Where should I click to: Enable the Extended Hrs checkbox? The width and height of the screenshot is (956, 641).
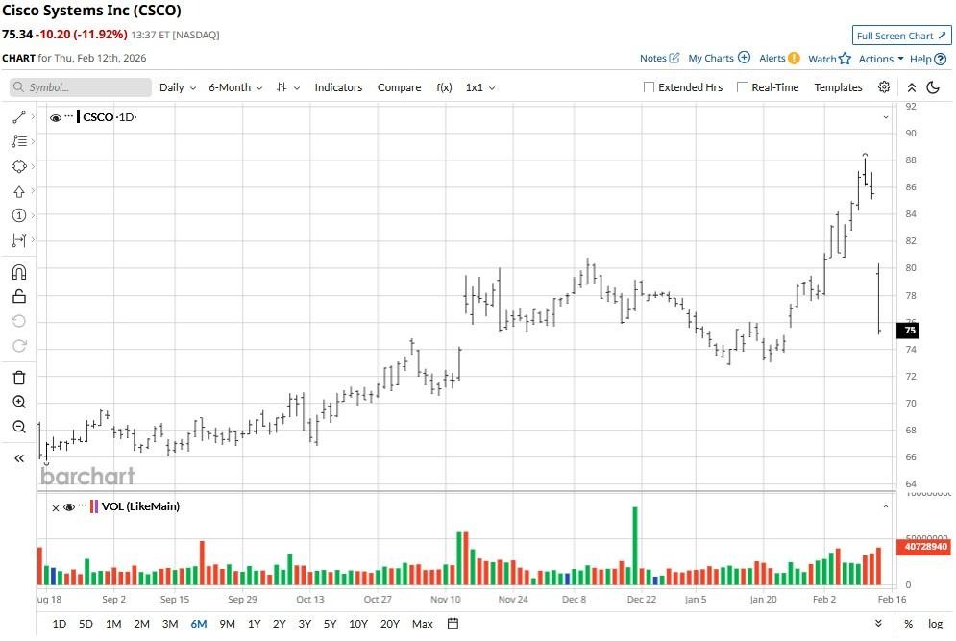(x=649, y=87)
